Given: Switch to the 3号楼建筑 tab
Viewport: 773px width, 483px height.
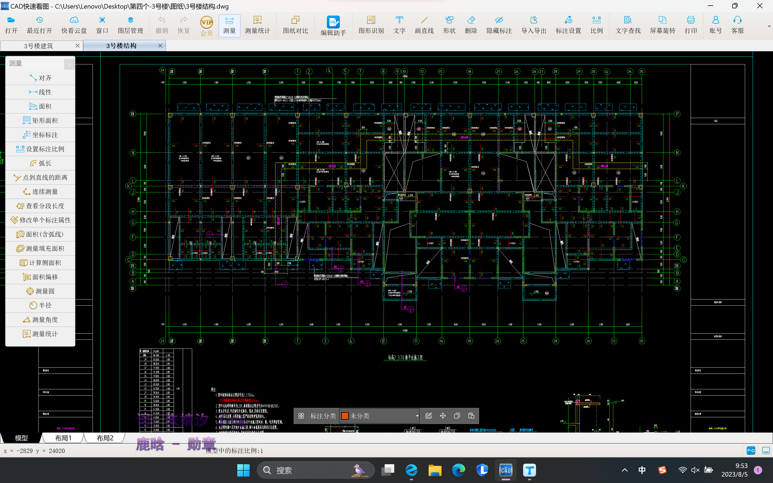Looking at the screenshot, I should coord(38,46).
